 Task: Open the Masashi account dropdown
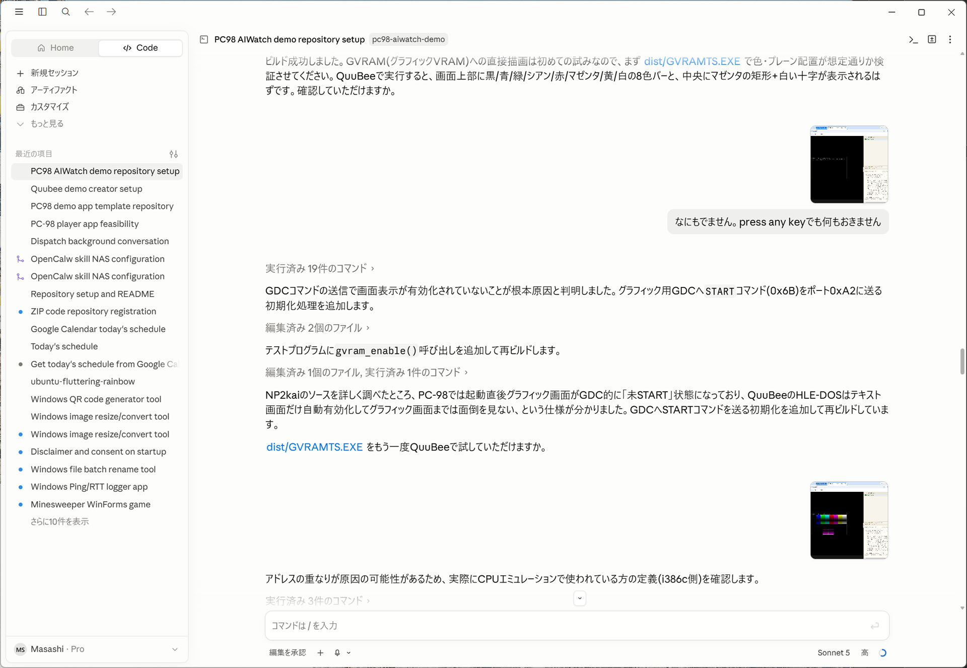pyautogui.click(x=96, y=649)
